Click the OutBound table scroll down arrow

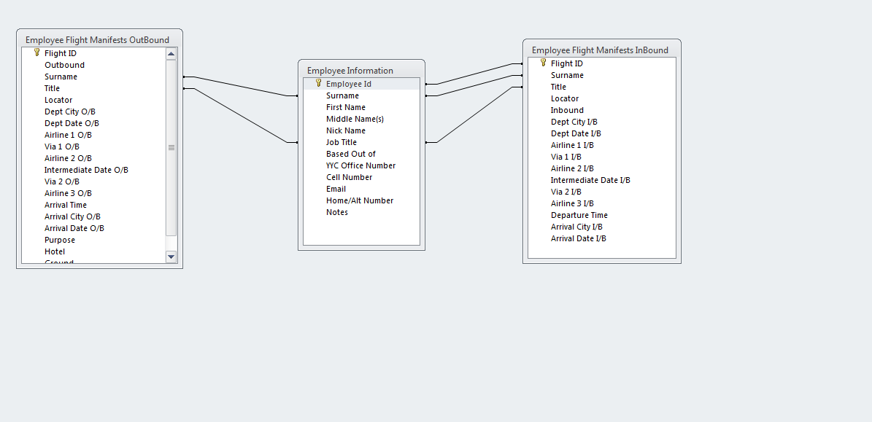[171, 257]
